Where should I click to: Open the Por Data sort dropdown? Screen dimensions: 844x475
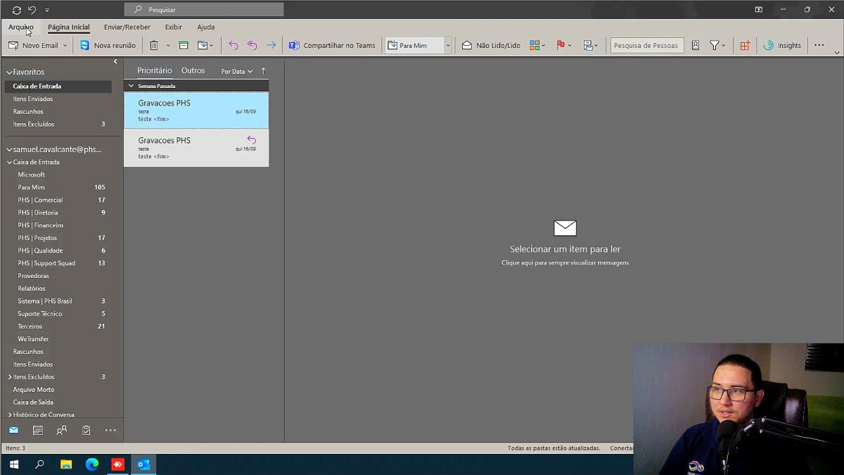[236, 71]
